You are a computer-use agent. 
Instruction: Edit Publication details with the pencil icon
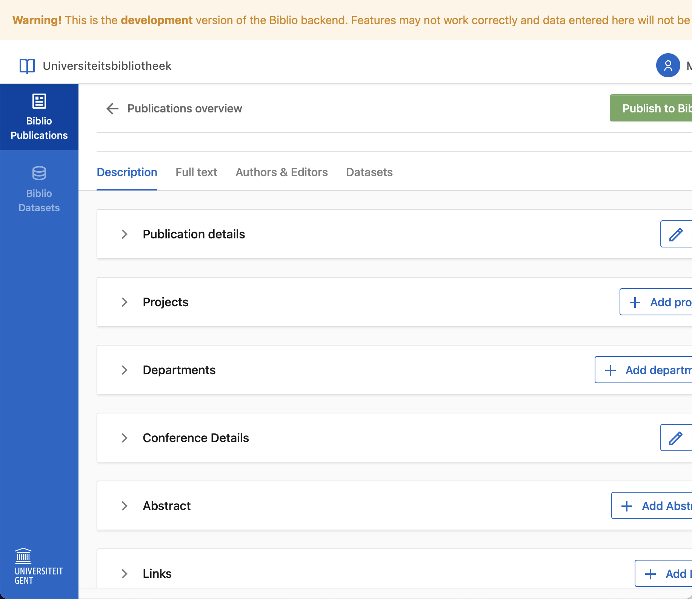point(677,234)
